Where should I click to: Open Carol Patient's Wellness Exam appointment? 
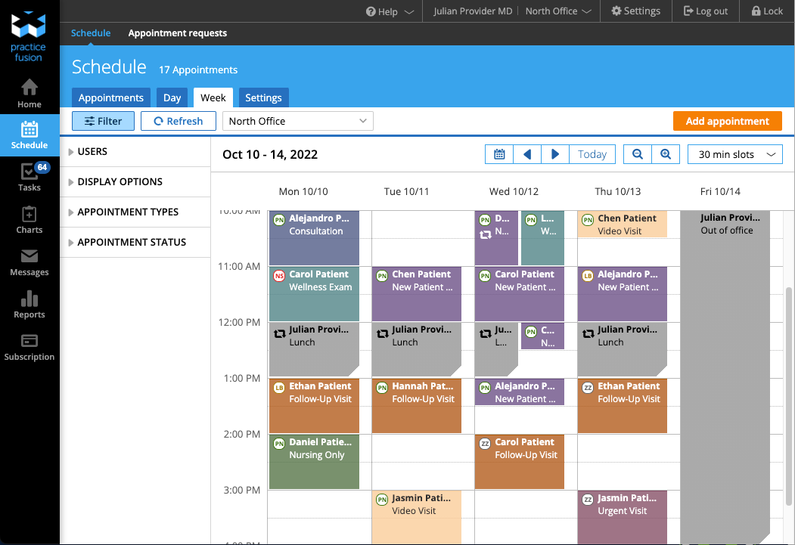(314, 291)
